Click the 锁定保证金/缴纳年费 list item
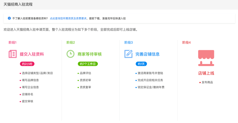Image resolution: width=238 pixels, height=123 pixels. coord(151,87)
